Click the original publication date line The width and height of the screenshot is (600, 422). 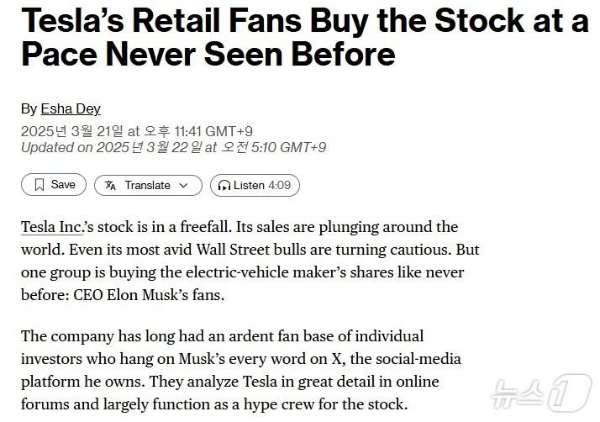(136, 130)
